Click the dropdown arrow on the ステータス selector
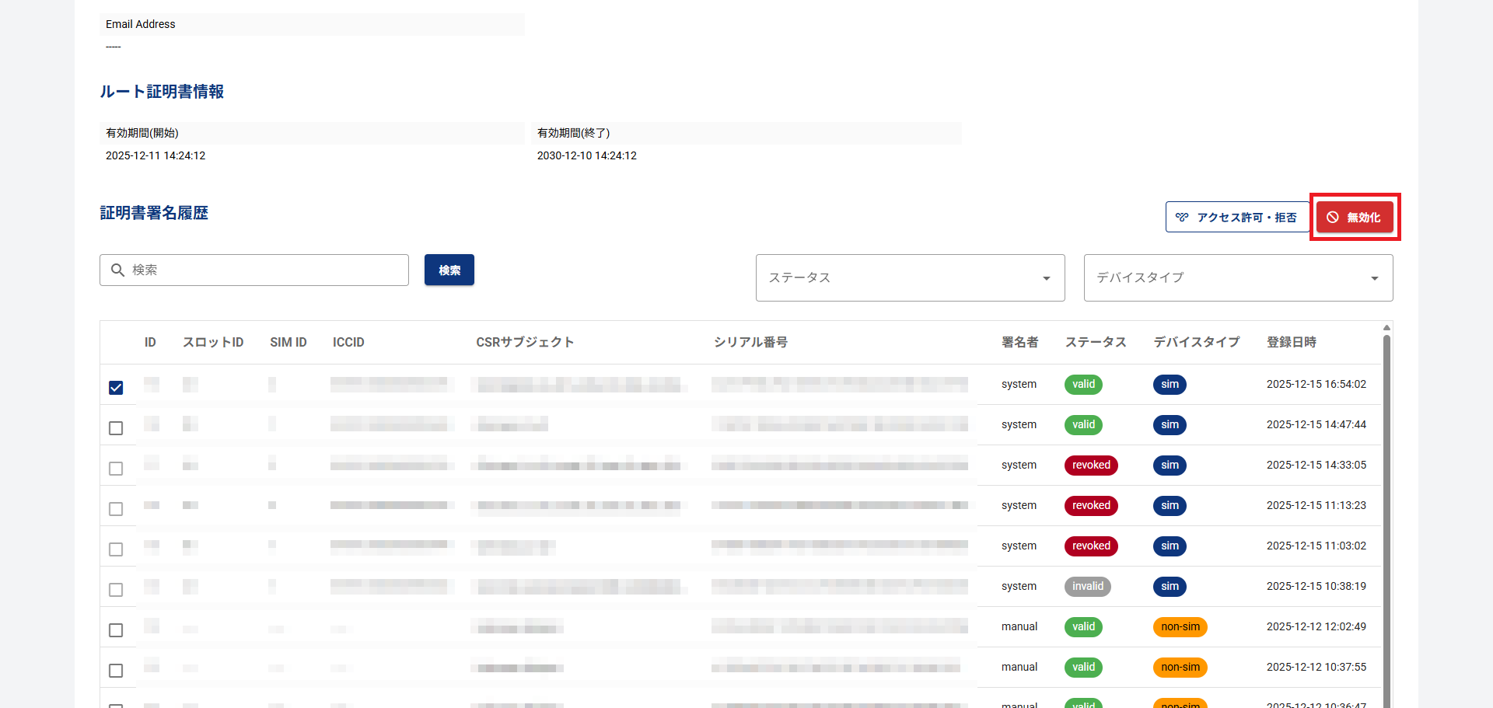This screenshot has width=1493, height=708. [x=1046, y=277]
